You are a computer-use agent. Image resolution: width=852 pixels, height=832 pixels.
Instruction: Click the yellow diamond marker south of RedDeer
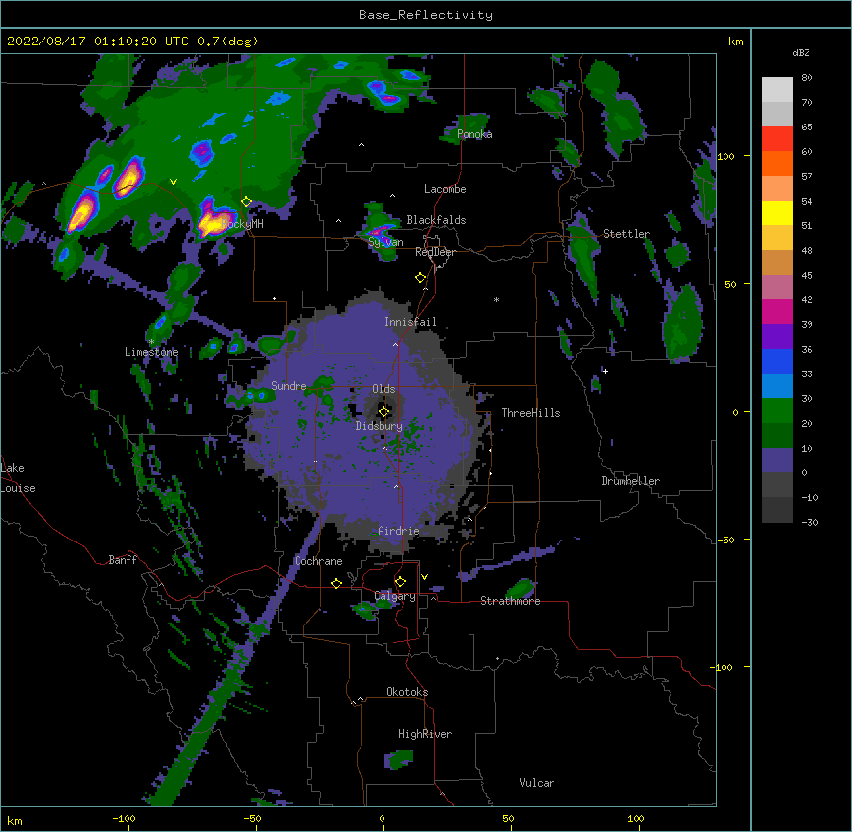tap(421, 278)
